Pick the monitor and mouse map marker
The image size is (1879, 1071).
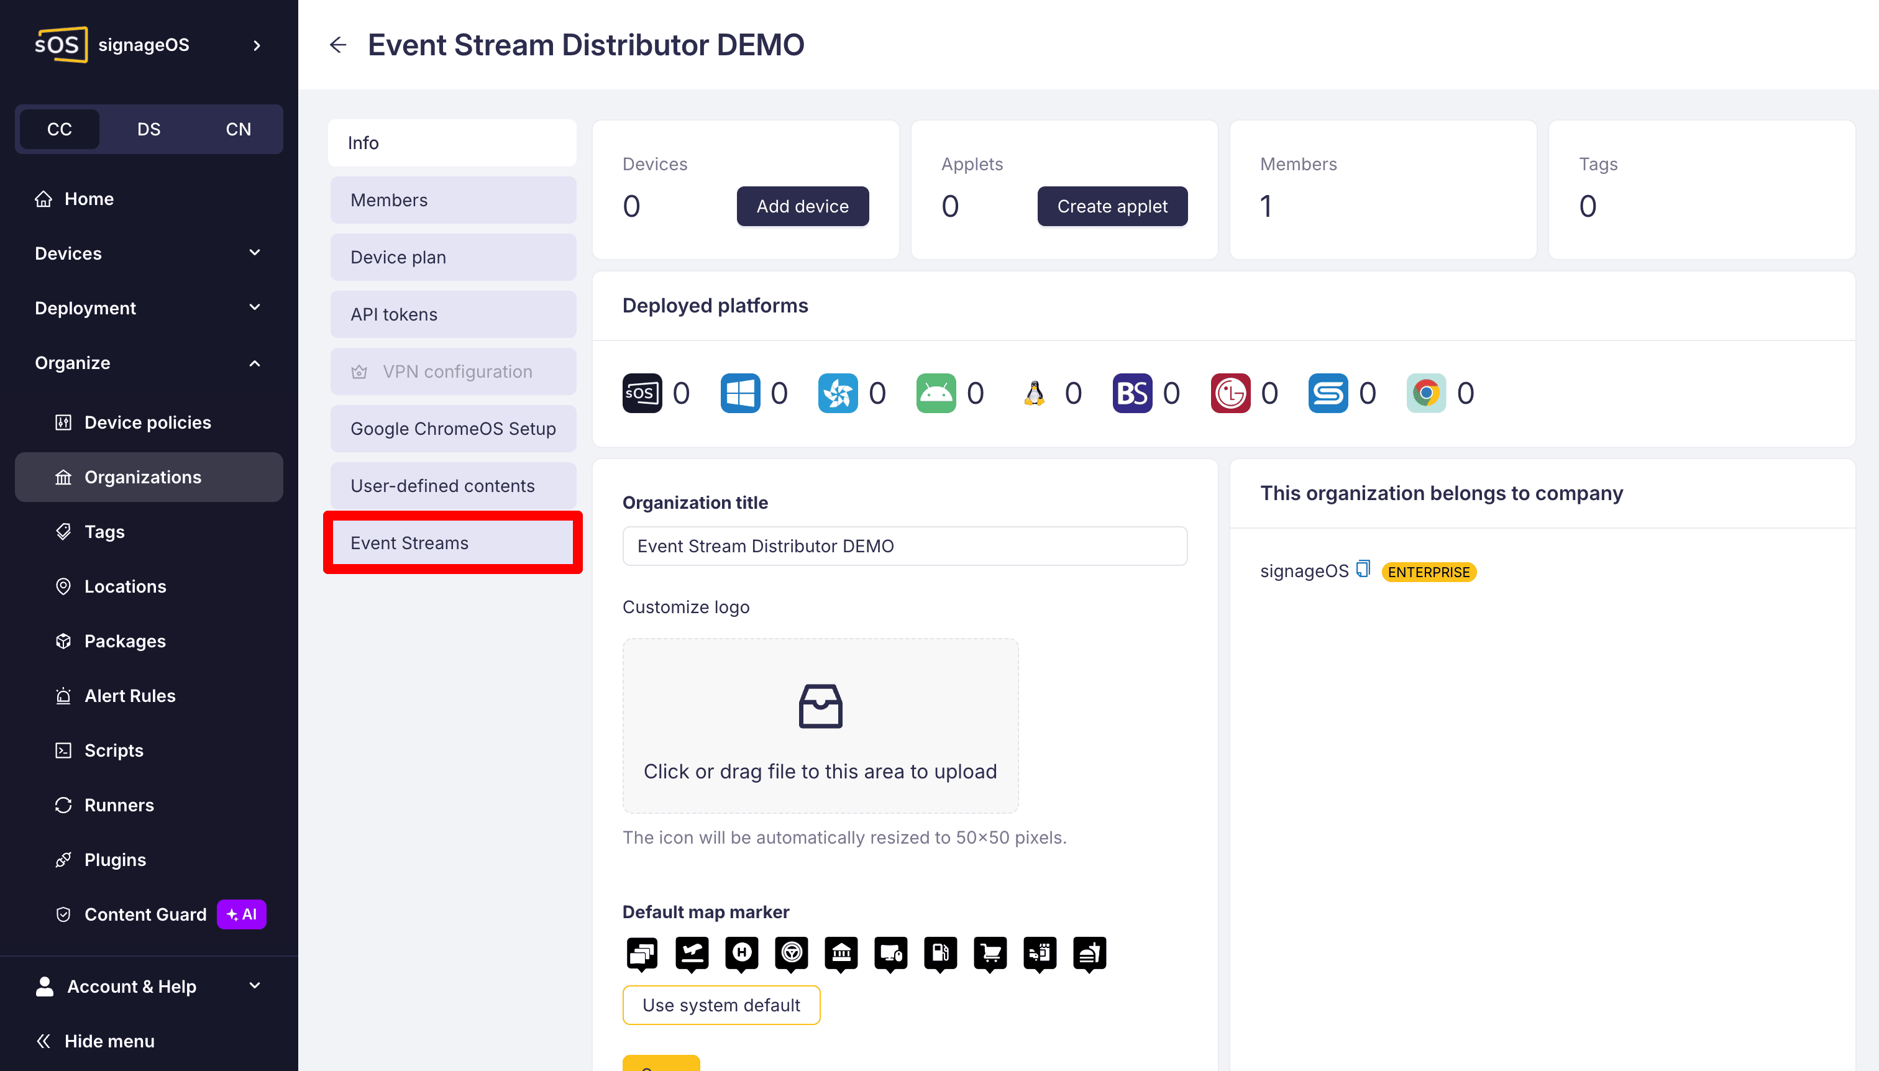point(891,954)
